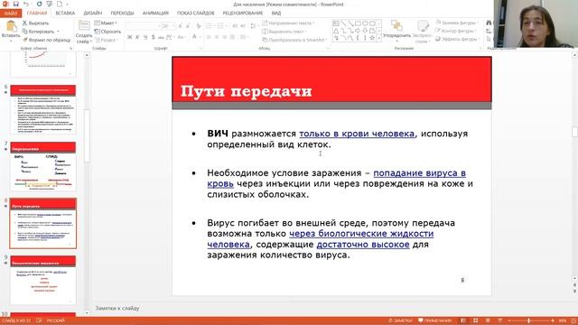Switch to the РЕЦЕНЗИРОВАНИЕ ribbon tab
578x325 pixels.
[243, 14]
